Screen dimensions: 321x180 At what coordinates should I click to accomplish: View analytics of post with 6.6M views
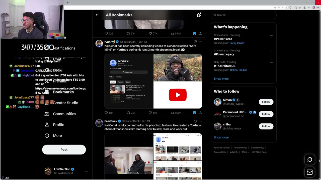176,33
